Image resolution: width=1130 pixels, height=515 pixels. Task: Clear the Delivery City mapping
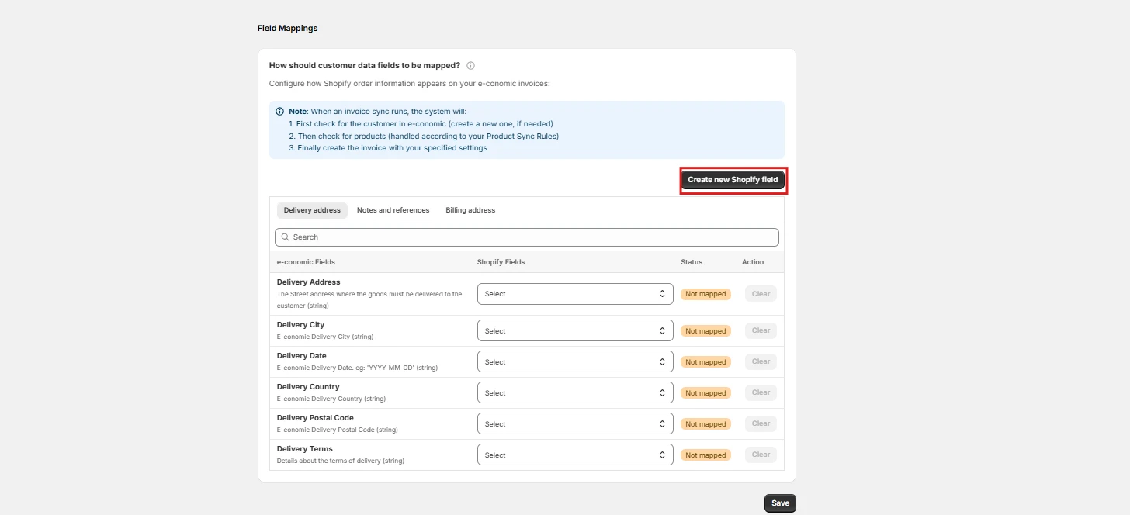761,330
